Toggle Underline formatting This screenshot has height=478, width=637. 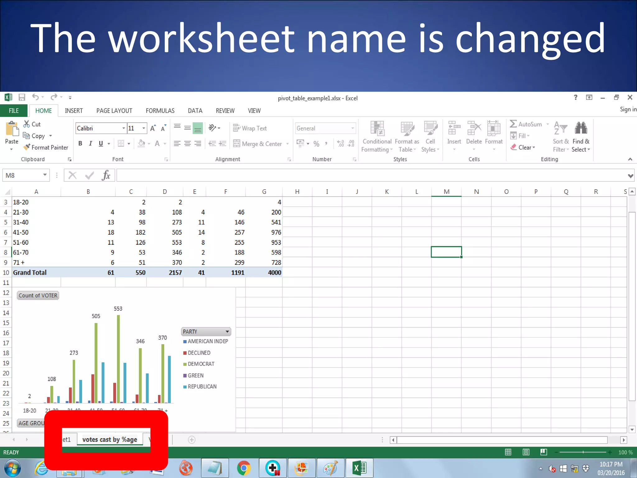pyautogui.click(x=101, y=143)
